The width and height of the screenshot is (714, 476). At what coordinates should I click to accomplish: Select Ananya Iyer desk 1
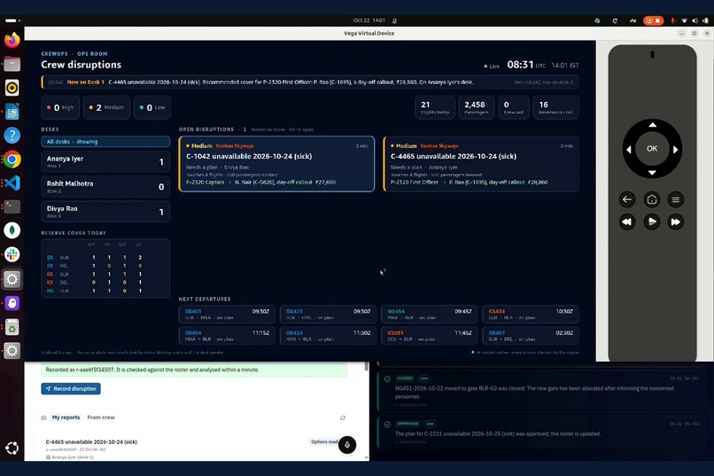click(105, 161)
